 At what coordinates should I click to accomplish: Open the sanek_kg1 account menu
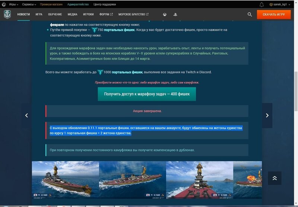pos(280,4)
